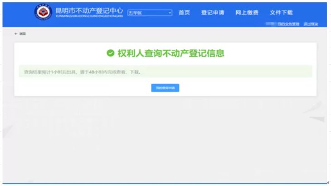Open the 我的业务管理 link

click(288, 24)
